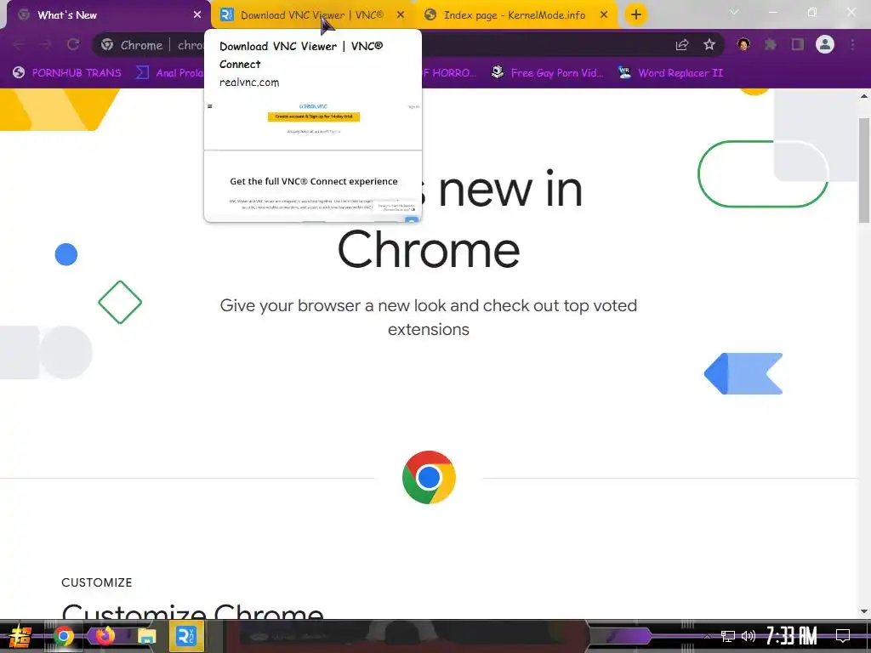The height and width of the screenshot is (653, 871).
Task: Open a new tab with the plus button
Action: pos(636,14)
